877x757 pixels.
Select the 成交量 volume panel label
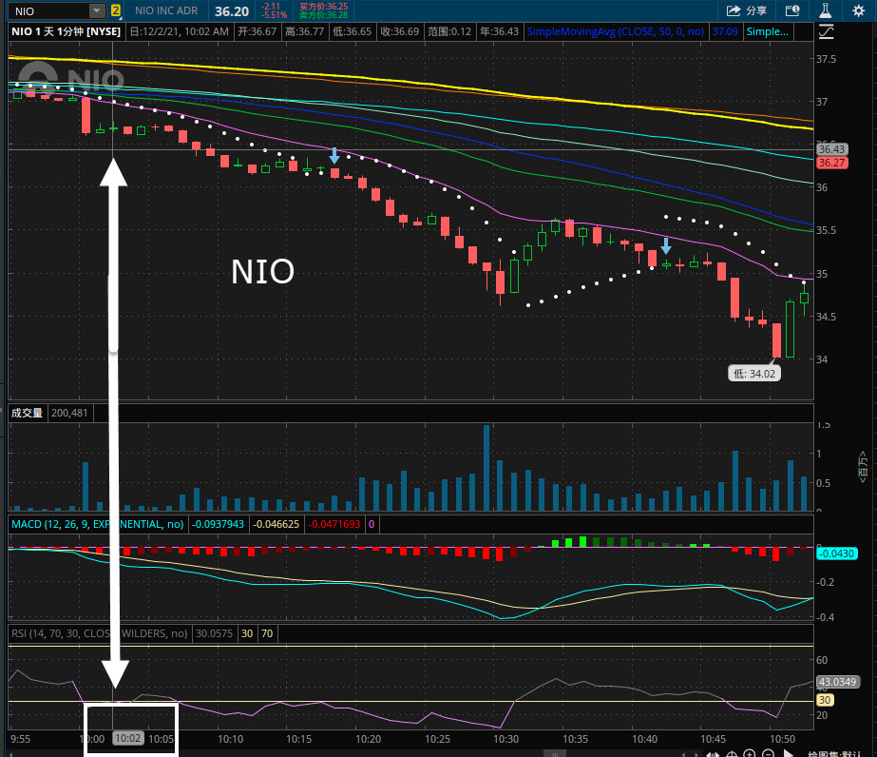tap(27, 414)
